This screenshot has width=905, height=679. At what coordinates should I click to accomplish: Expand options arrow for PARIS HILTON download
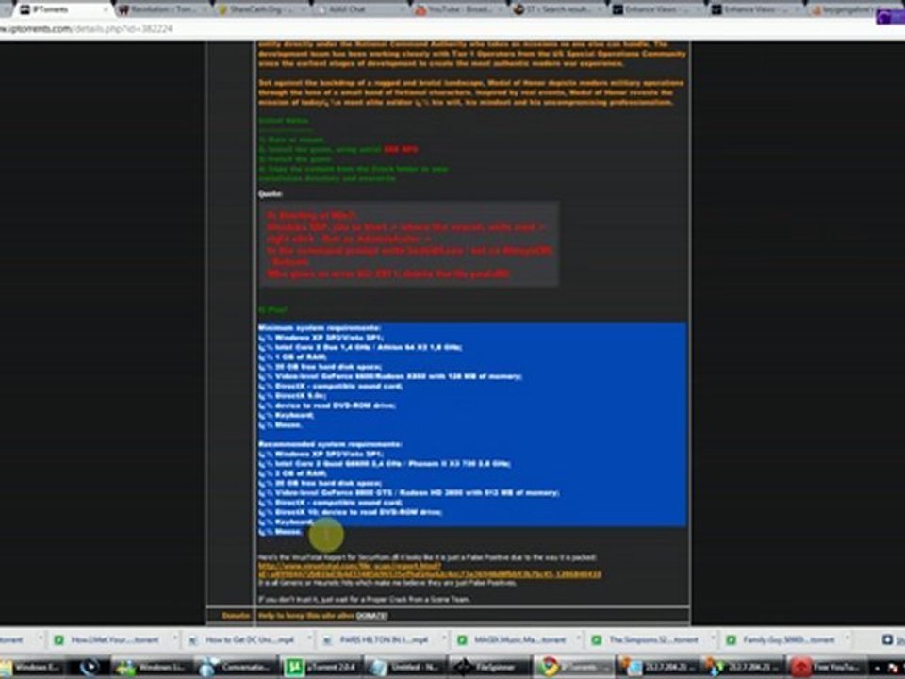444,638
